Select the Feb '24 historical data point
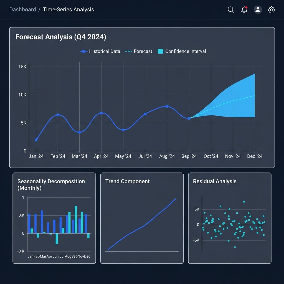Image resolution: width=284 pixels, height=284 pixels. [x=58, y=115]
